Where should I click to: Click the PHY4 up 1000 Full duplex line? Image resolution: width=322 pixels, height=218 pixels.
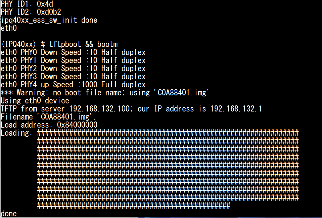72,85
